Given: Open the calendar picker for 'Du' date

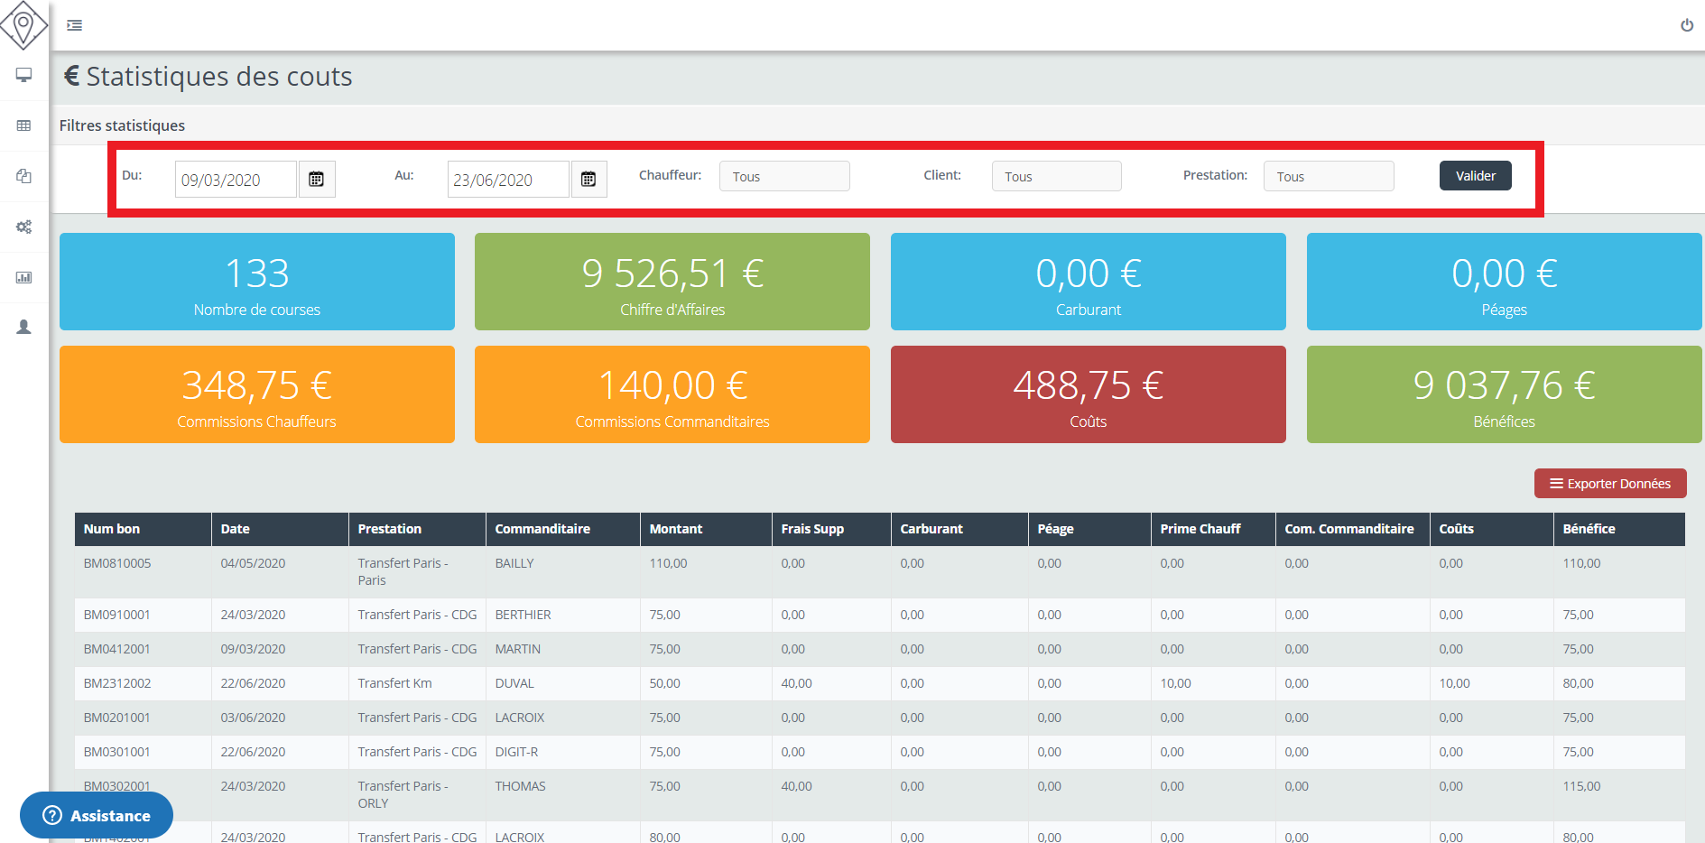Looking at the screenshot, I should pyautogui.click(x=317, y=180).
